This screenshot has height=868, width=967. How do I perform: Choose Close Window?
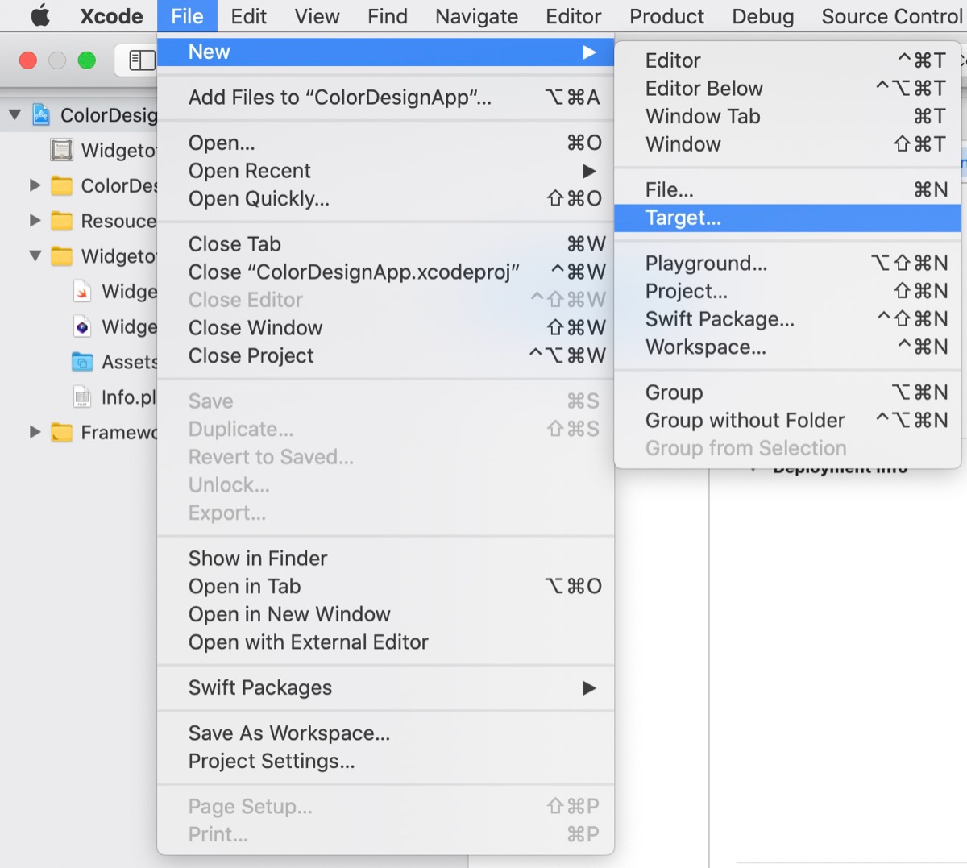pyautogui.click(x=386, y=328)
